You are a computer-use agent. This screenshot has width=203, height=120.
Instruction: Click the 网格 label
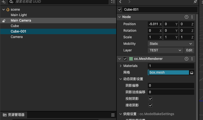tap(127, 72)
